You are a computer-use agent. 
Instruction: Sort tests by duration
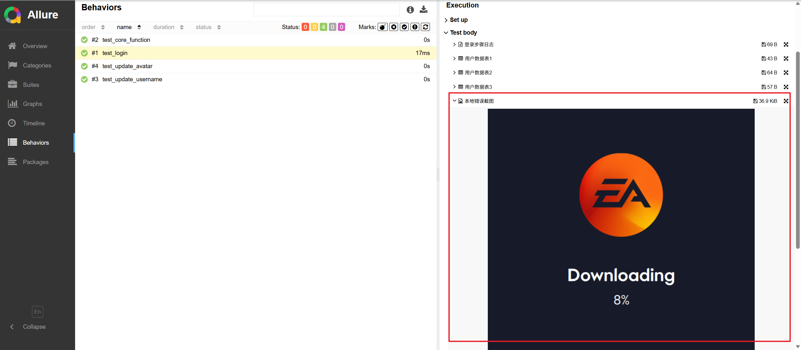168,27
